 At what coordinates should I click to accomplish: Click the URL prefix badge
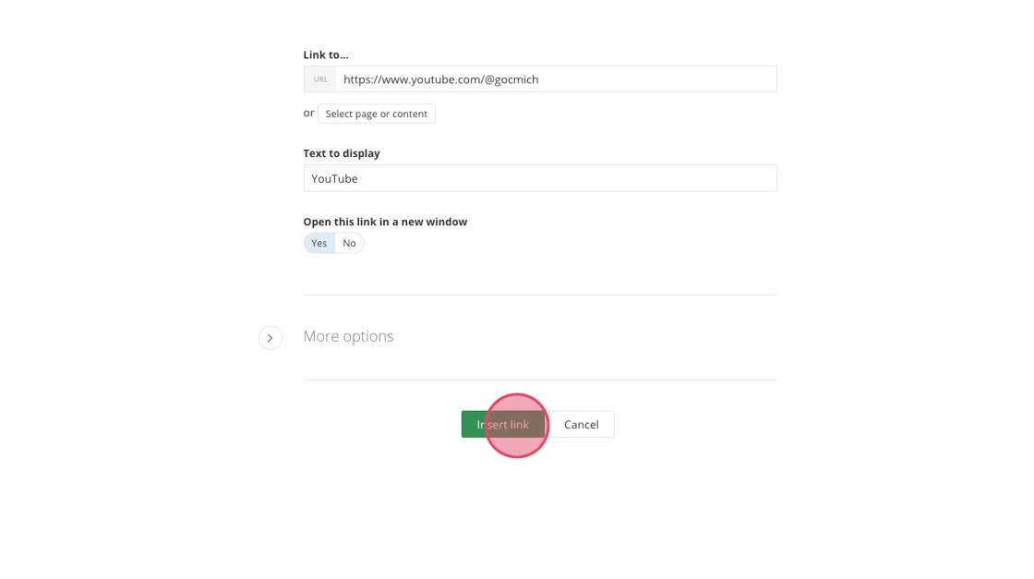point(320,79)
